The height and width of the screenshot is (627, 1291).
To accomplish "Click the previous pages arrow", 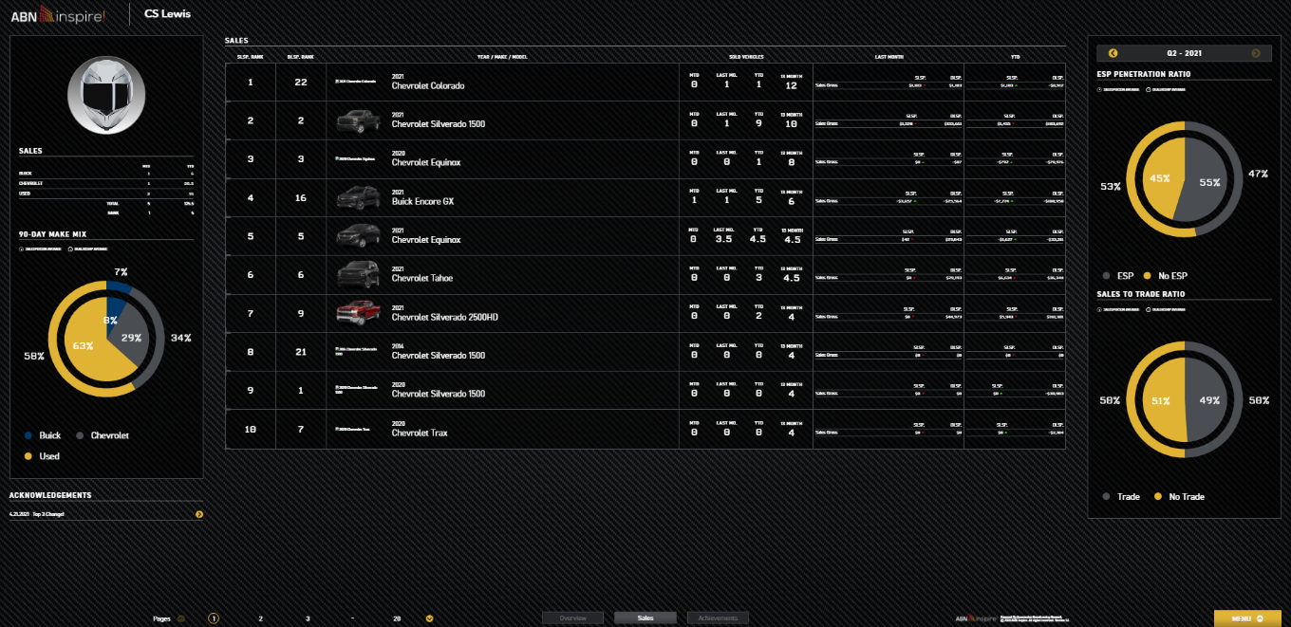I will (181, 618).
